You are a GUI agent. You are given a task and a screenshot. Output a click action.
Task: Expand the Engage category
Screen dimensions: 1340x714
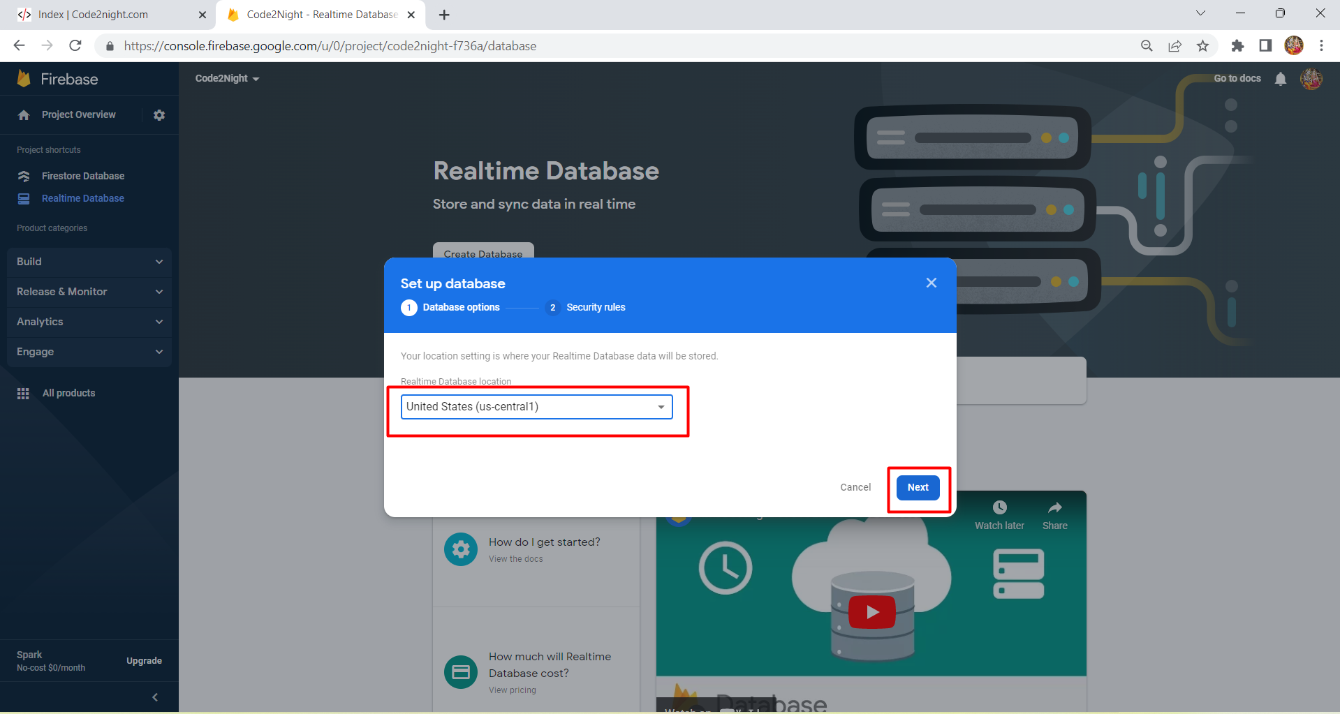point(89,352)
